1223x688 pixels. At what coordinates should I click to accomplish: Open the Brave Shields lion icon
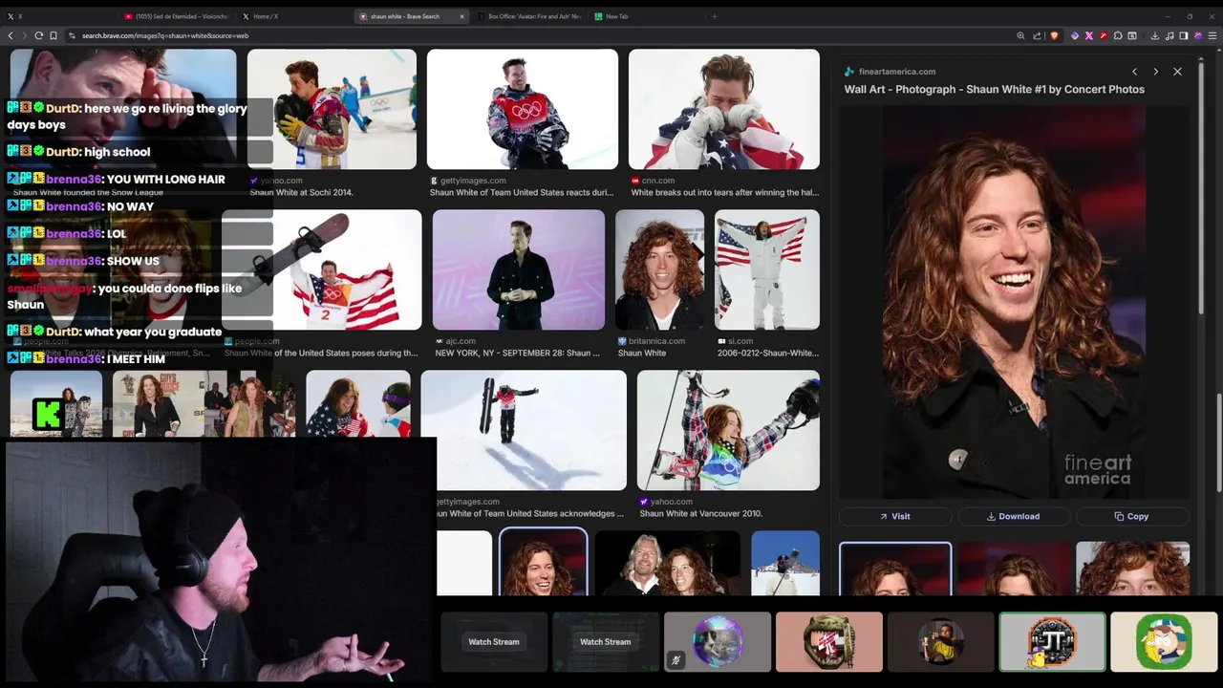[1055, 35]
